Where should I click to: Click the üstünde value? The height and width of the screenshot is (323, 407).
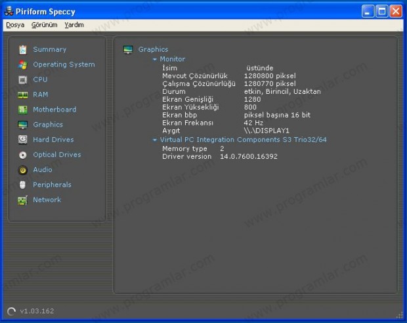click(260, 68)
